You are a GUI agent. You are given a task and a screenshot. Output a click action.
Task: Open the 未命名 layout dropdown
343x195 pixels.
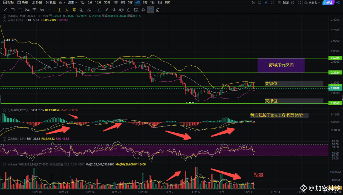coord(312,2)
